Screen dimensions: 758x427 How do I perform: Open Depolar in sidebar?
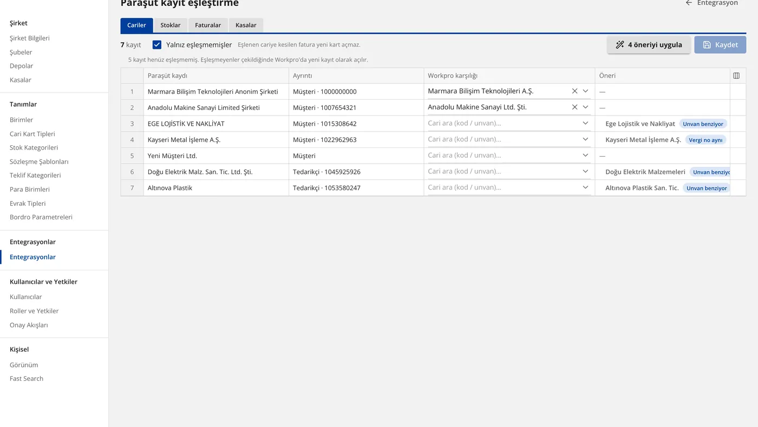pos(22,66)
